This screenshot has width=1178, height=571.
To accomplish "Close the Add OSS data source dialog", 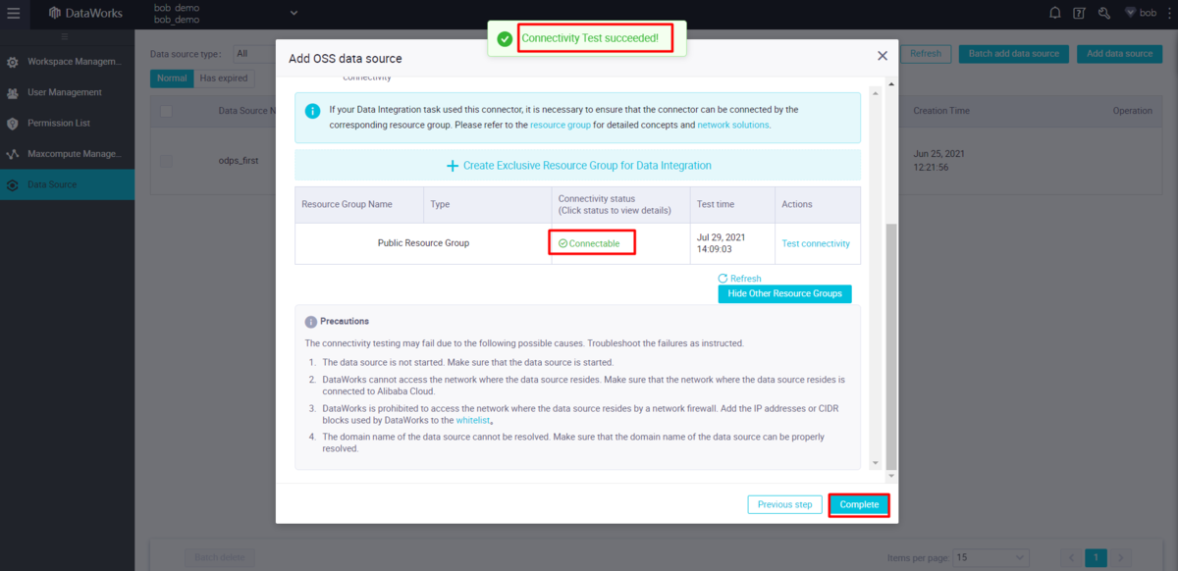I will (882, 56).
